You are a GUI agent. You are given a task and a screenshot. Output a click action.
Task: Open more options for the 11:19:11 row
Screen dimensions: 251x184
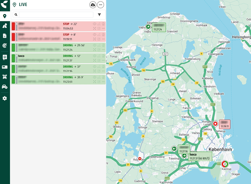[103, 39]
